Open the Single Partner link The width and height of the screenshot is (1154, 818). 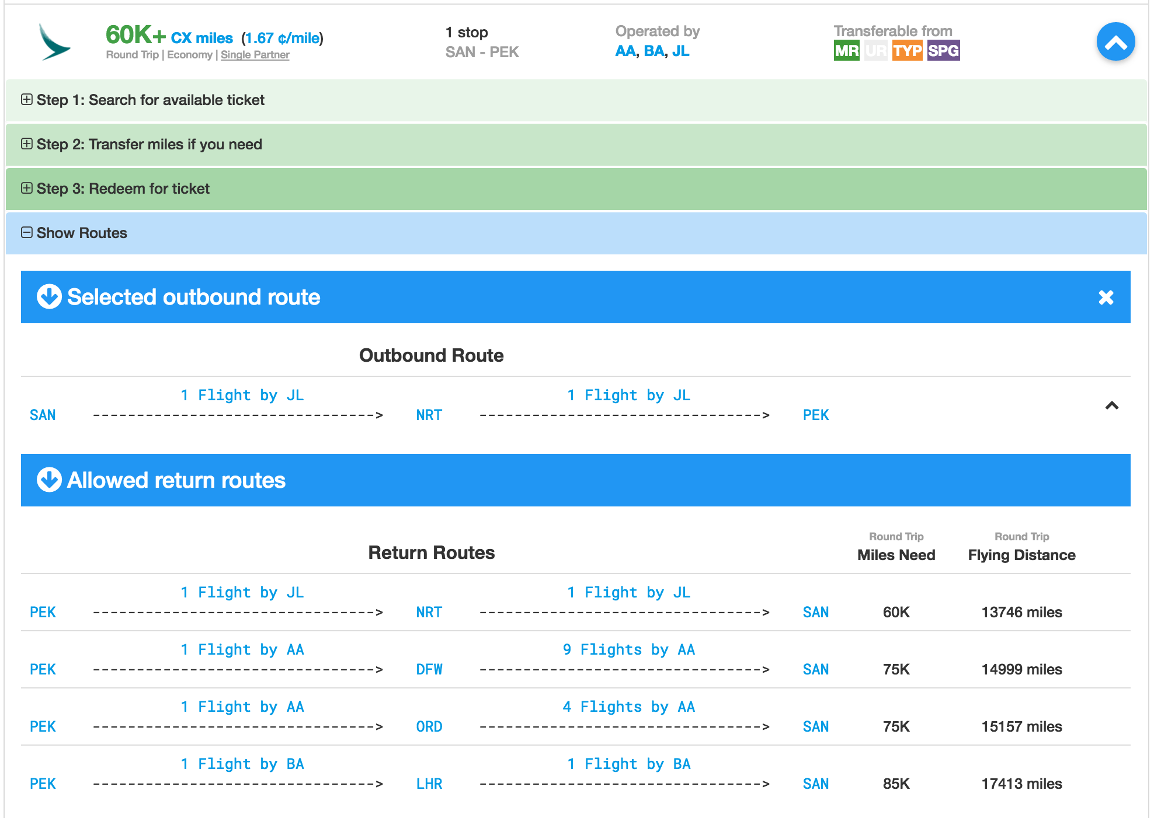(x=255, y=55)
